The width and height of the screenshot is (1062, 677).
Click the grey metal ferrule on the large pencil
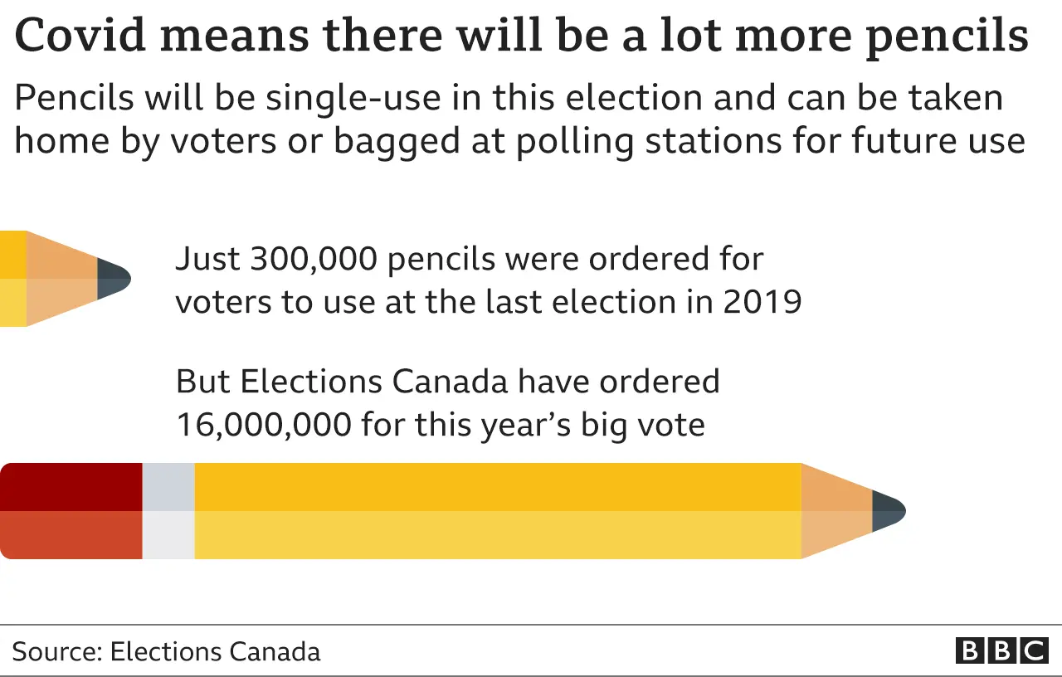coord(168,511)
